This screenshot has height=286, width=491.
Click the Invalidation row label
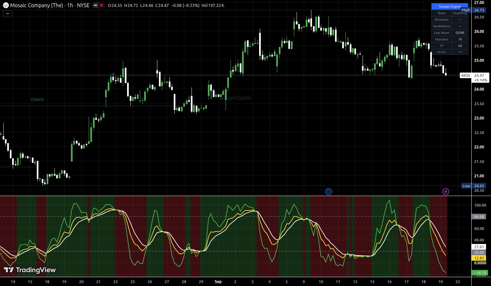(x=442, y=26)
